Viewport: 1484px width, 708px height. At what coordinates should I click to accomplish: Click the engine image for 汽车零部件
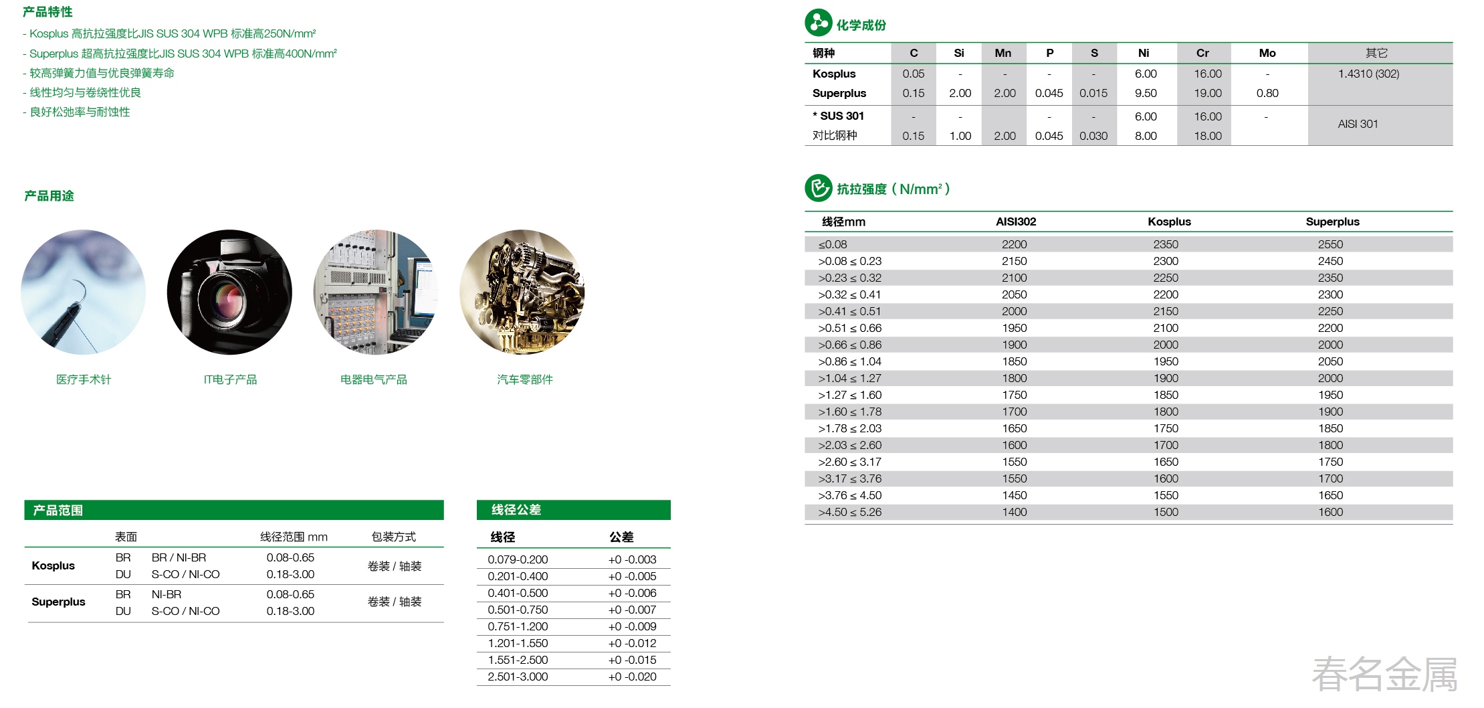[x=522, y=292]
